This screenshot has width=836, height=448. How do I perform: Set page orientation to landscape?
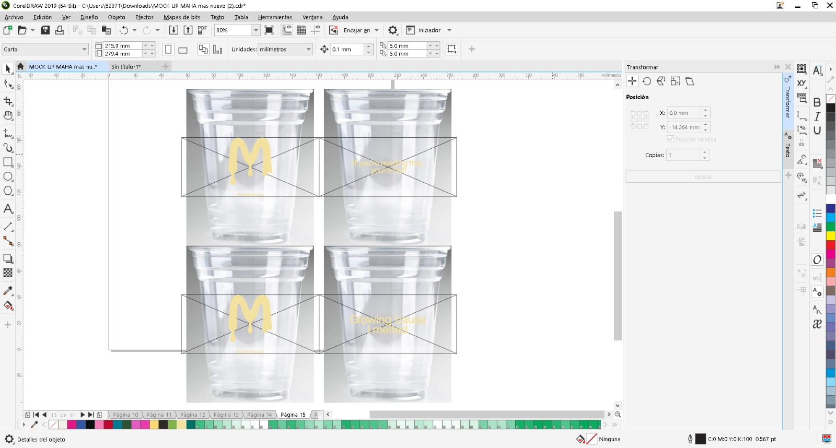183,50
